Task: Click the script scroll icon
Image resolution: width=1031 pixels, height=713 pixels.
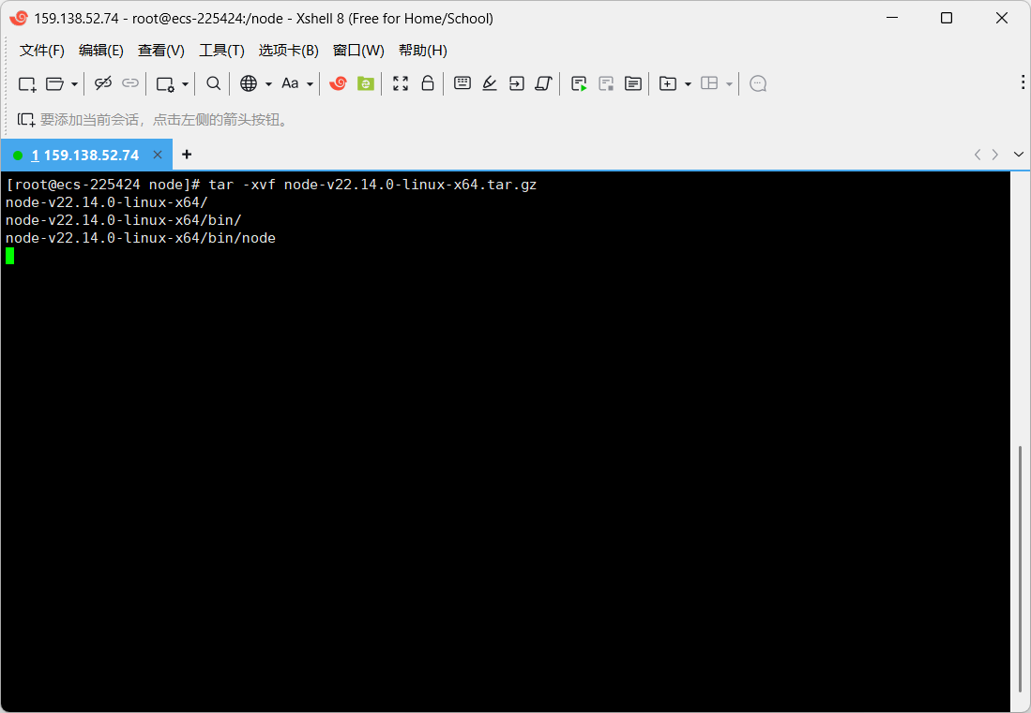Action: coord(544,83)
